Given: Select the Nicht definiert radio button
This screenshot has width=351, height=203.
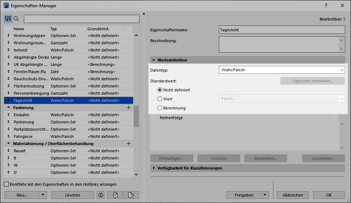Looking at the screenshot, I should coord(160,90).
